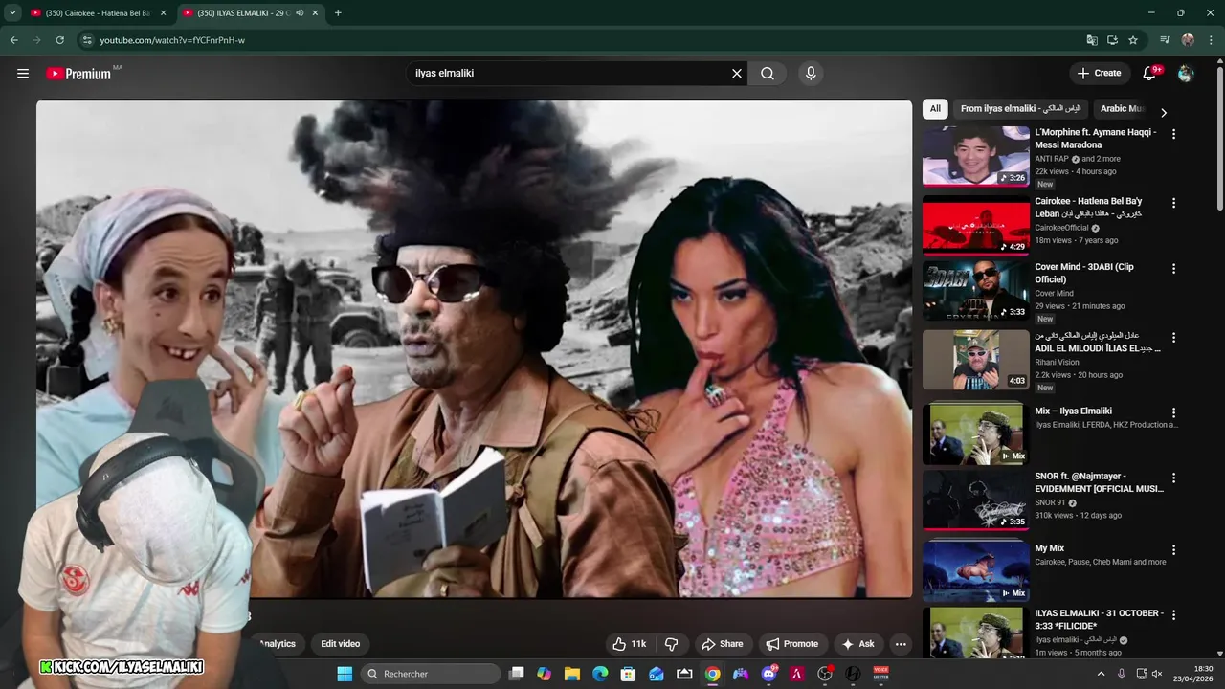
Task: Open Mix – Ilyas Elmaliki playlist
Action: pyautogui.click(x=1073, y=411)
